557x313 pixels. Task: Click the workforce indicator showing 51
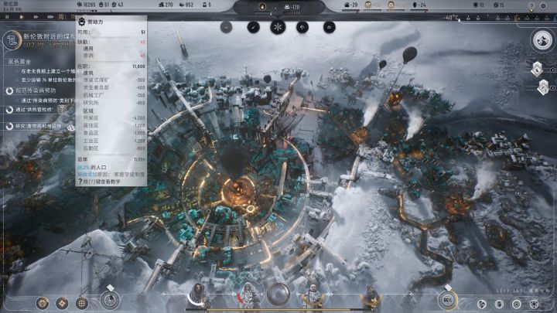pos(104,5)
